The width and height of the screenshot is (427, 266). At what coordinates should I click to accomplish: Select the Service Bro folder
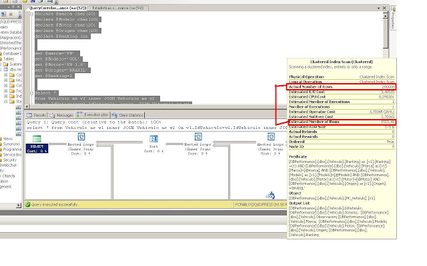coord(12,154)
